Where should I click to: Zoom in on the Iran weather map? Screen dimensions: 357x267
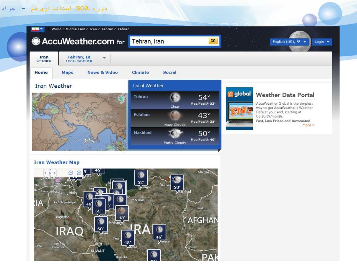pos(79,173)
